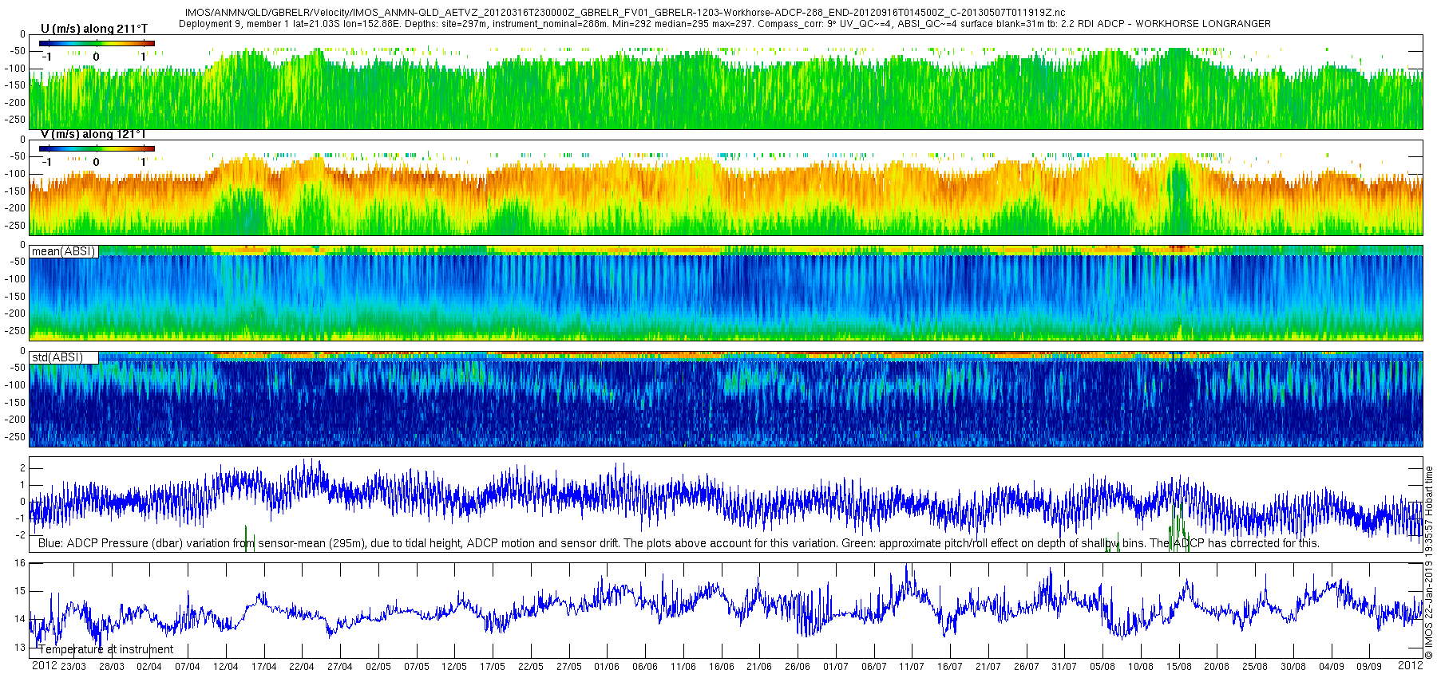Click the '-250' depth tick on std(ABSI) panel
Image resolution: width=1437 pixels, height=678 pixels.
[x=16, y=437]
